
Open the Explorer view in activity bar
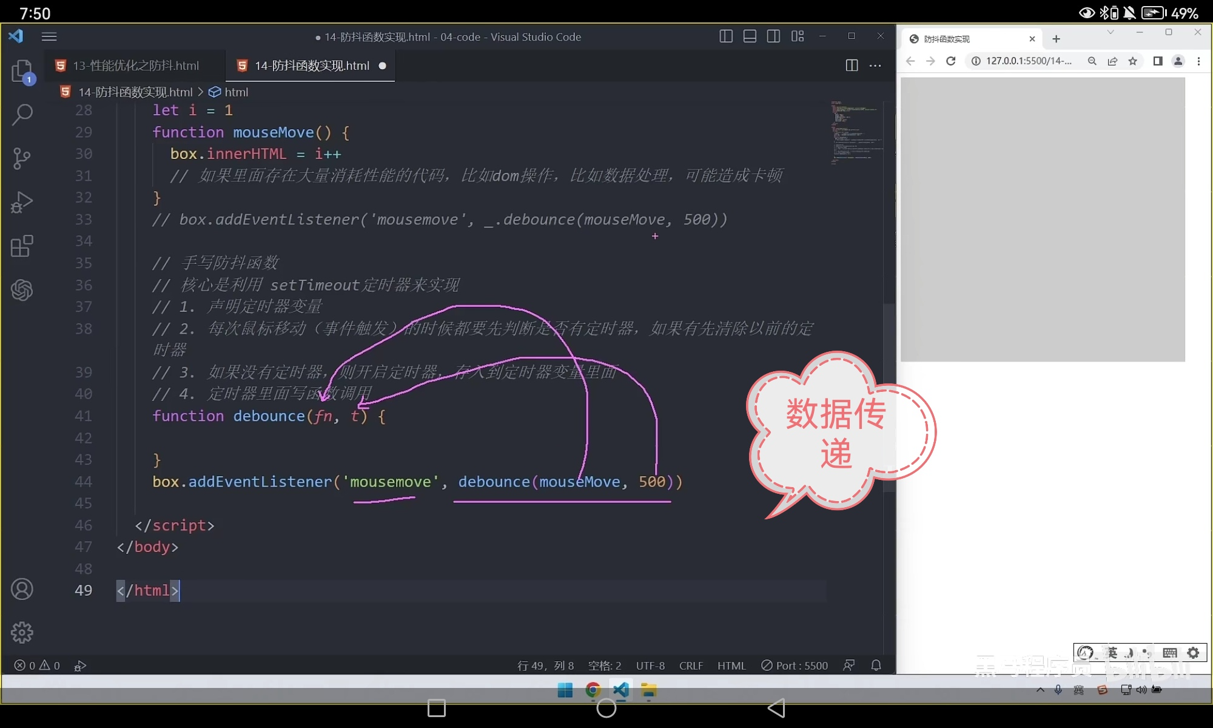coord(22,71)
